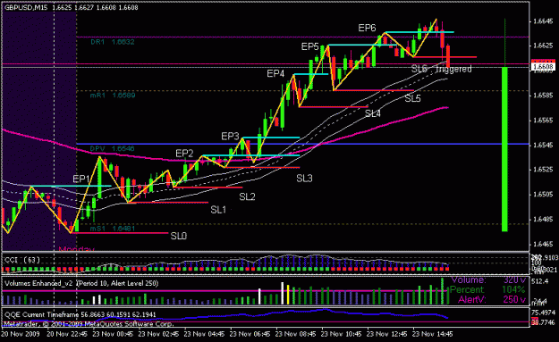Click the tall green daily range bar

click(504, 149)
